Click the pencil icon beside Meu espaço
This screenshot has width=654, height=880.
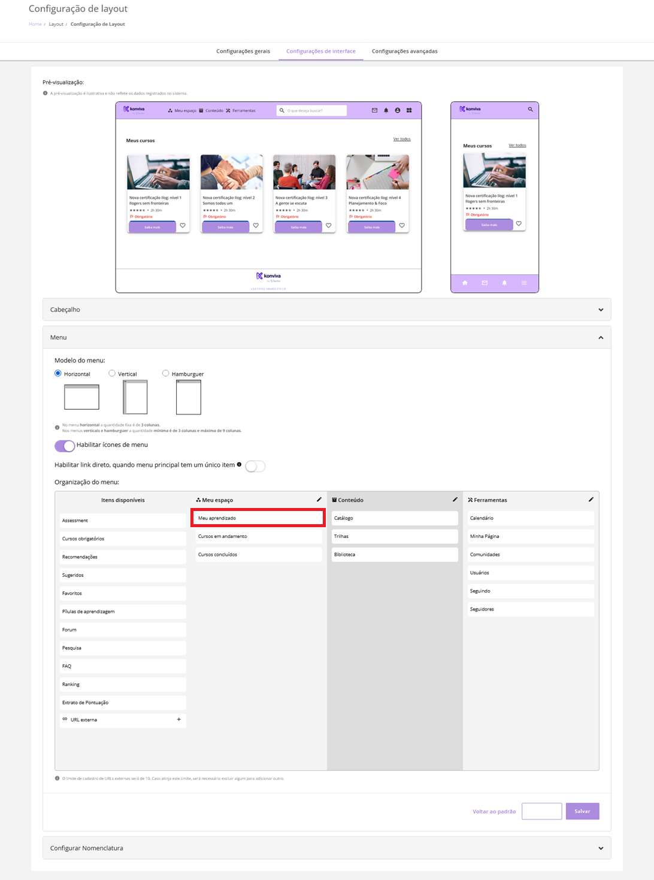pyautogui.click(x=319, y=500)
